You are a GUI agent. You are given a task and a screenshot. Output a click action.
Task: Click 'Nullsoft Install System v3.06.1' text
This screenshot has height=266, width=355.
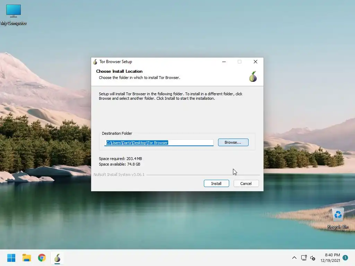pos(119,175)
